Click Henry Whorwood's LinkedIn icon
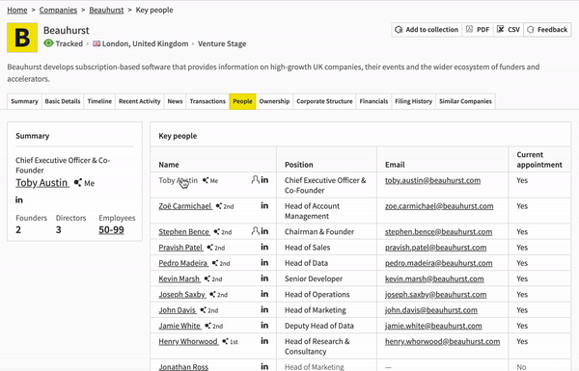The height and width of the screenshot is (371, 579). [264, 341]
